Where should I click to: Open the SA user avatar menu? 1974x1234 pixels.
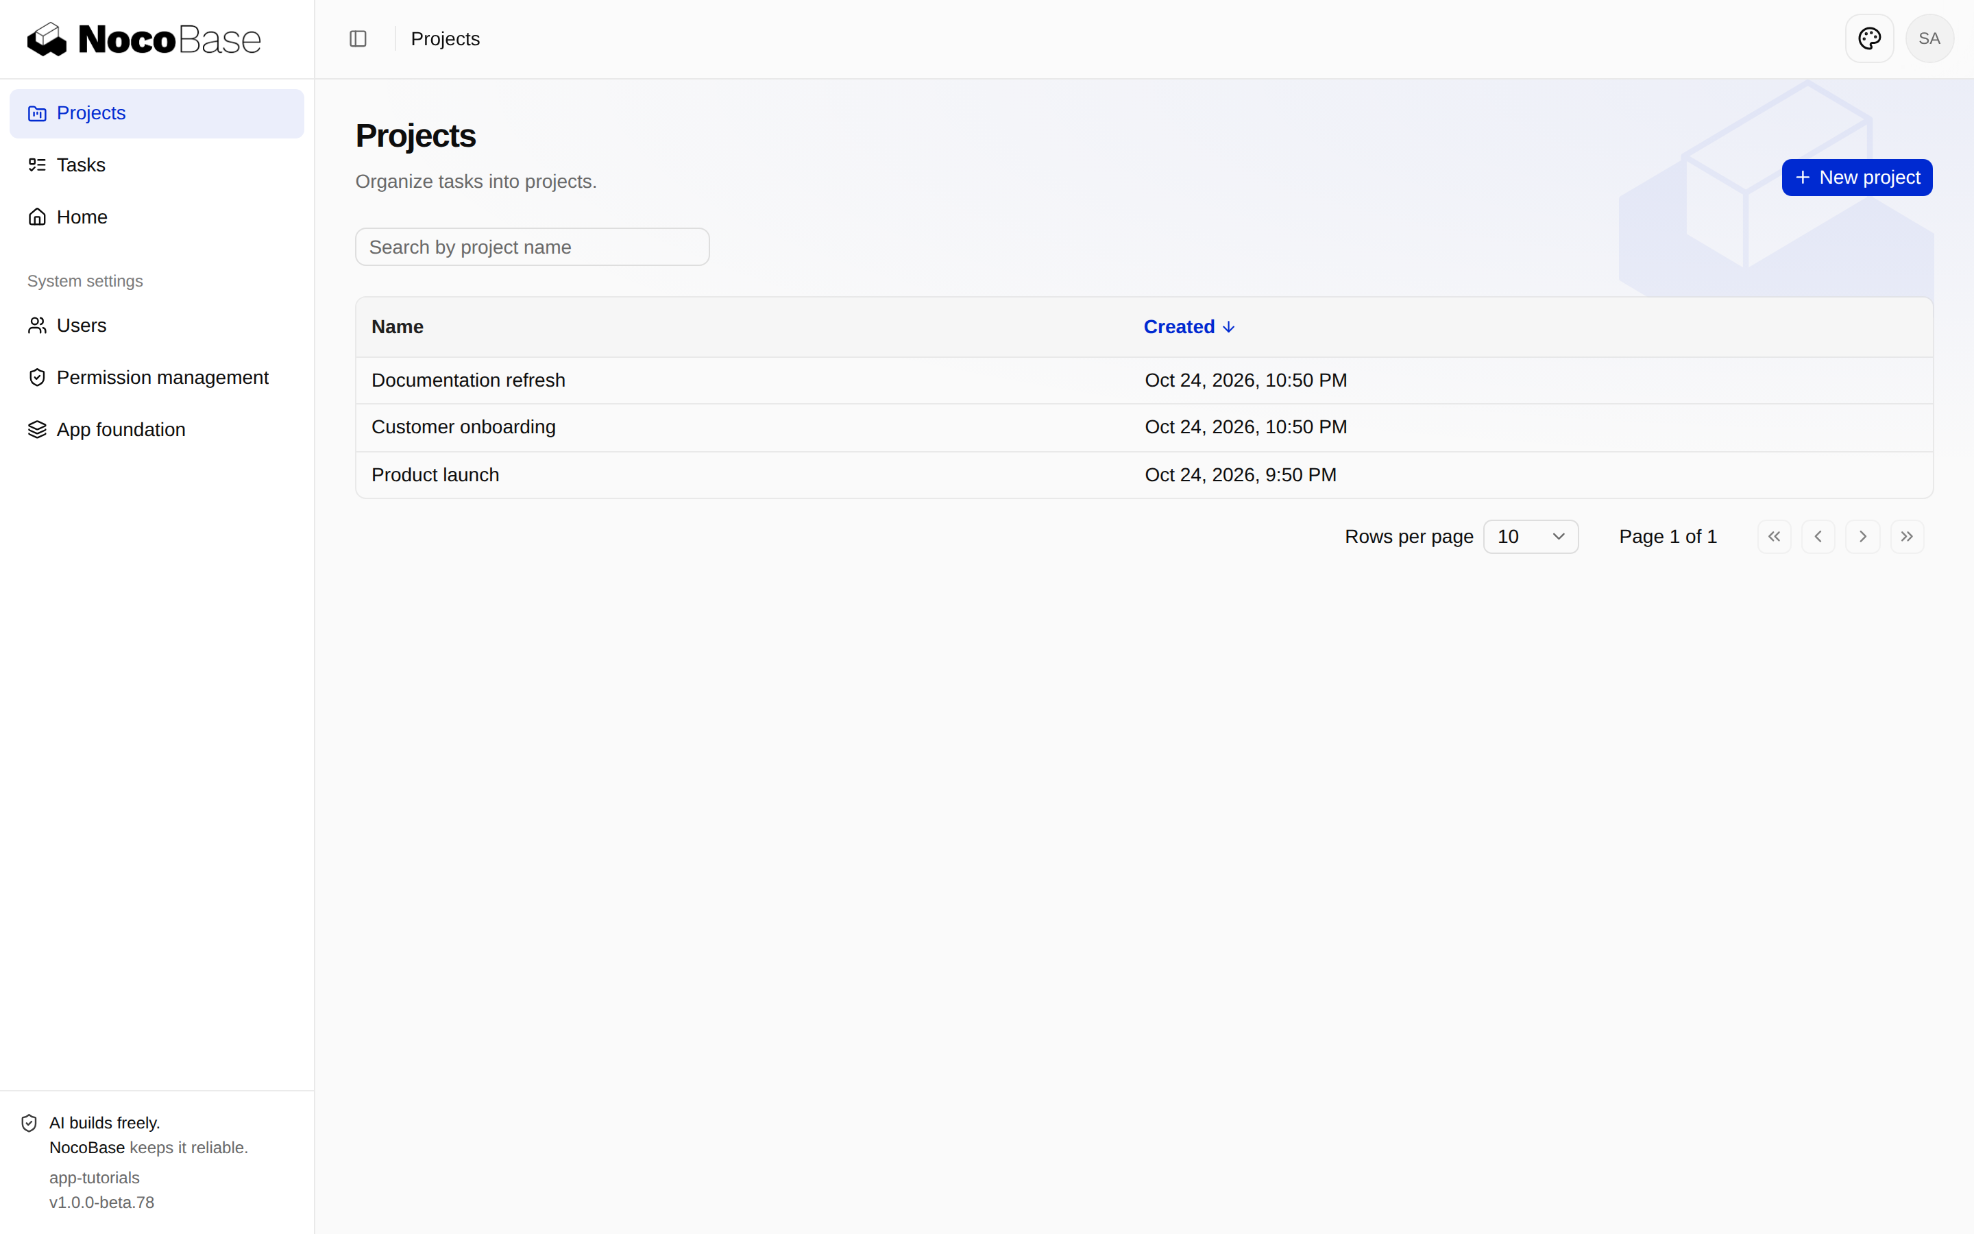point(1929,38)
